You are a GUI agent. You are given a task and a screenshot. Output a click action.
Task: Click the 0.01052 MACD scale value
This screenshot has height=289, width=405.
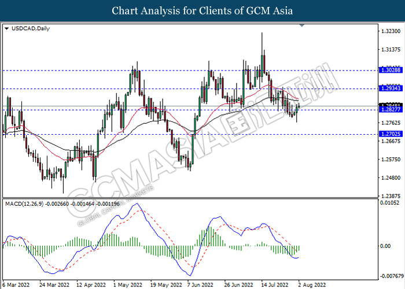389,203
